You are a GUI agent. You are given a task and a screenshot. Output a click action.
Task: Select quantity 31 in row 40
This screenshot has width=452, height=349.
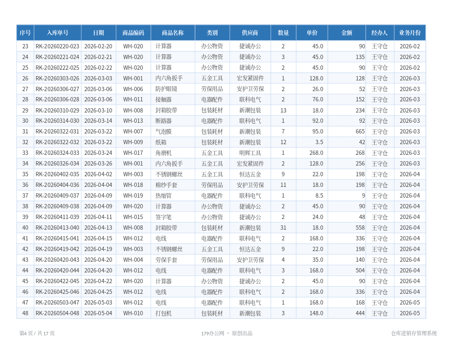[283, 228]
